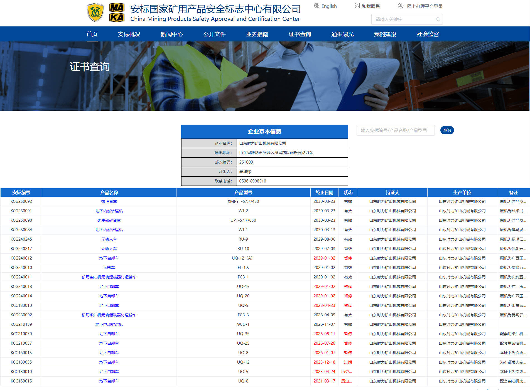Click the 安标编号 column header

click(21, 192)
